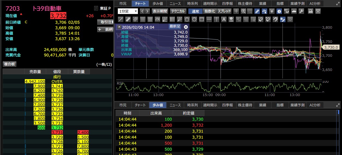Open the ICON stamp tool
Viewport: 342px width, 155px height.
click(231, 19)
